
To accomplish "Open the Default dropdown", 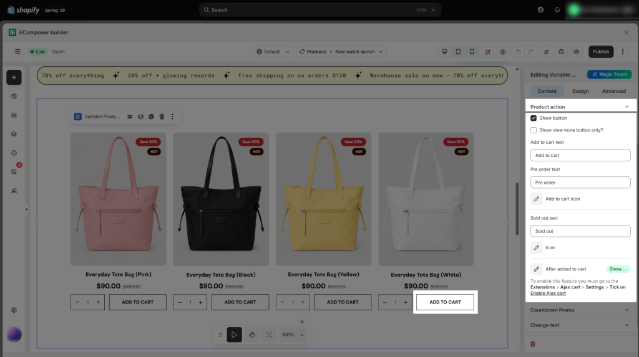I will [x=273, y=52].
